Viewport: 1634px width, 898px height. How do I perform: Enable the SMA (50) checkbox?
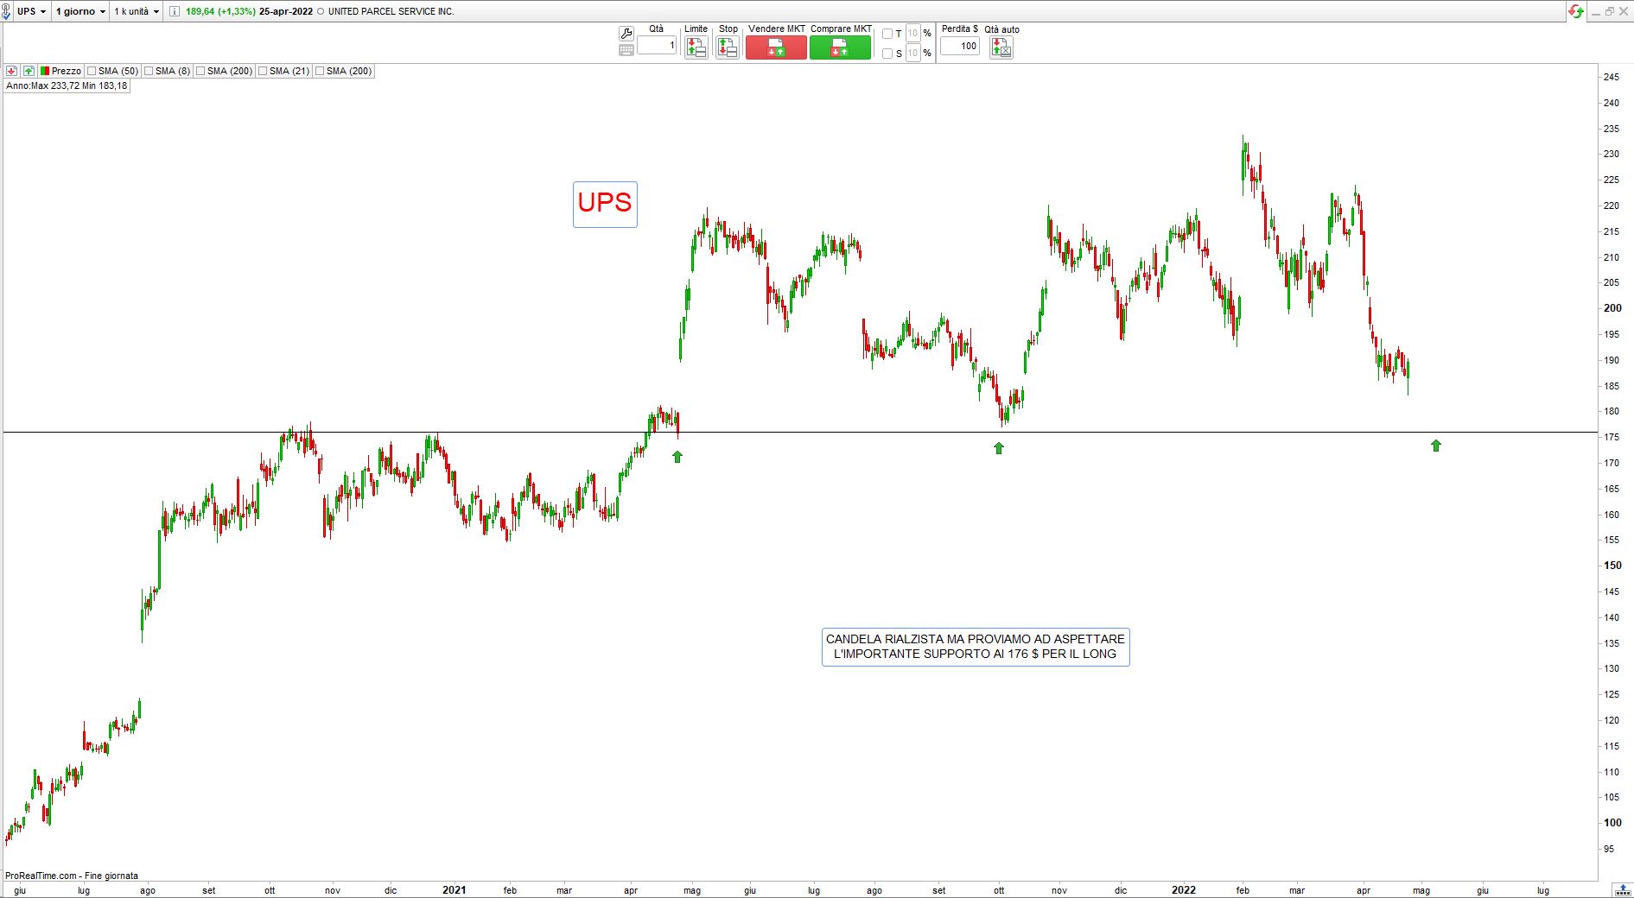[92, 71]
